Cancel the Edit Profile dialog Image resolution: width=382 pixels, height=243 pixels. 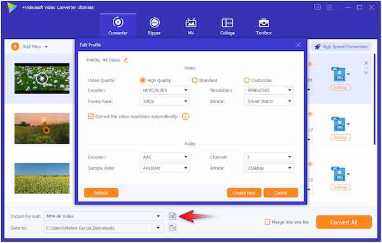(281, 193)
